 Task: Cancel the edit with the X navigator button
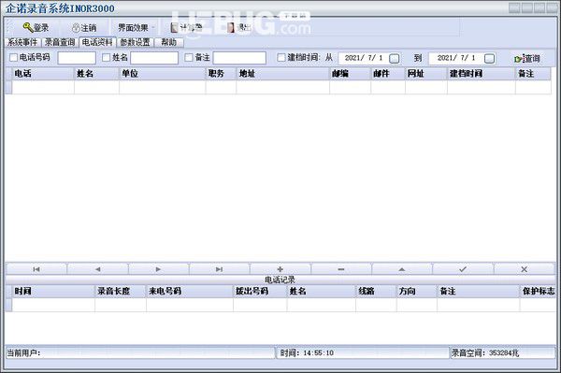tap(525, 269)
